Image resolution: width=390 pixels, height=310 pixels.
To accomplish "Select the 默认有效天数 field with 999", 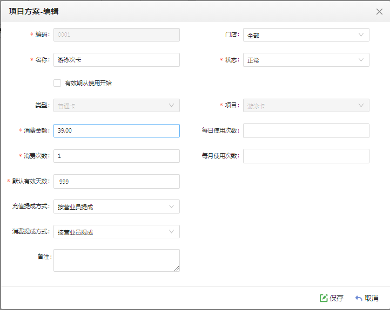I will [x=116, y=182].
